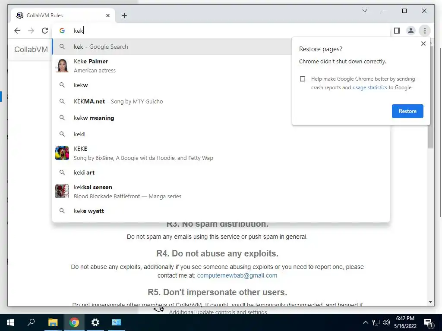Click the Google G icon in address bar
Viewport: 442px width, 331px height.
click(62, 31)
